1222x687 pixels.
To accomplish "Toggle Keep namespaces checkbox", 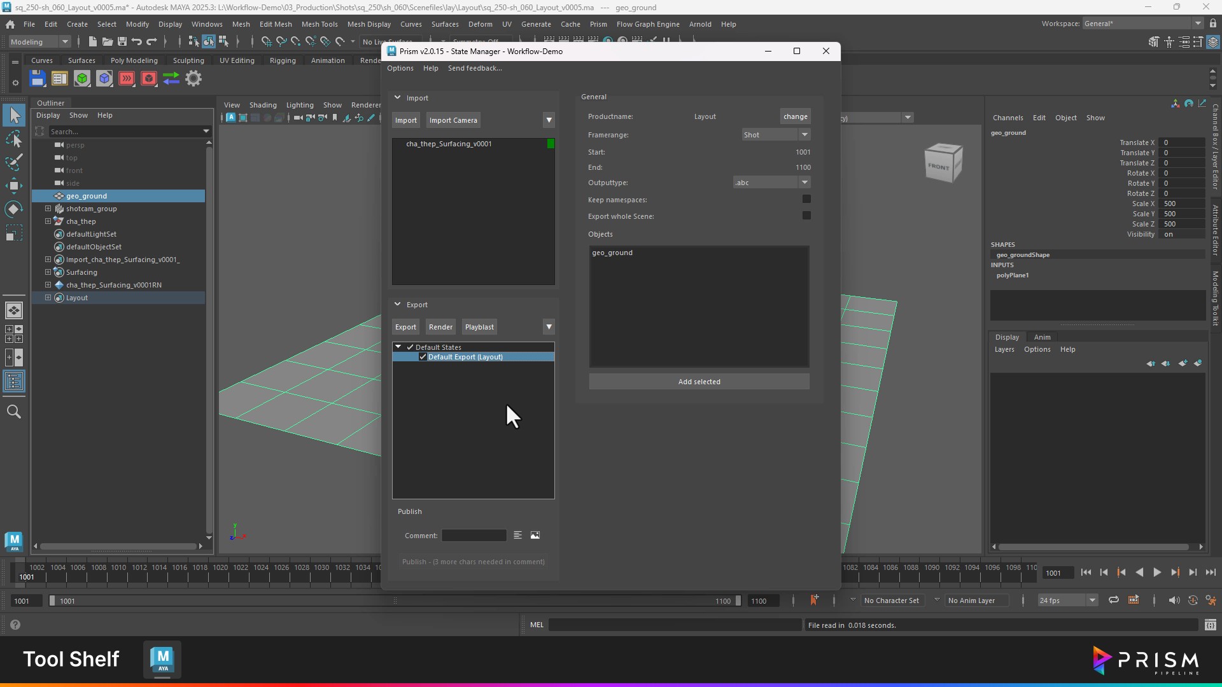I will 806,199.
